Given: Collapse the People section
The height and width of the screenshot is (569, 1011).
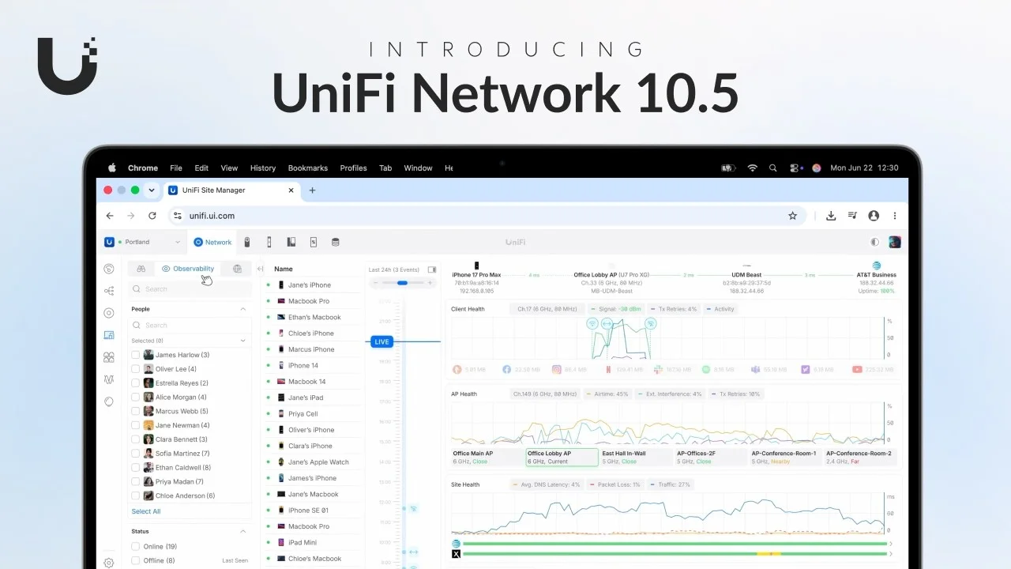Looking at the screenshot, I should (242, 309).
